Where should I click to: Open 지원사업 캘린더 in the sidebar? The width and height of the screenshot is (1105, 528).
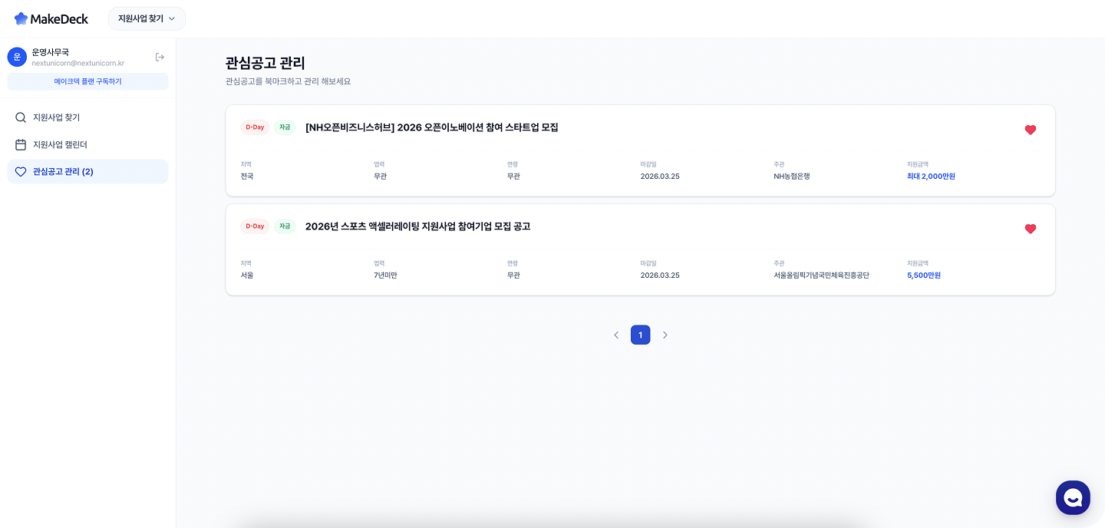coord(60,144)
